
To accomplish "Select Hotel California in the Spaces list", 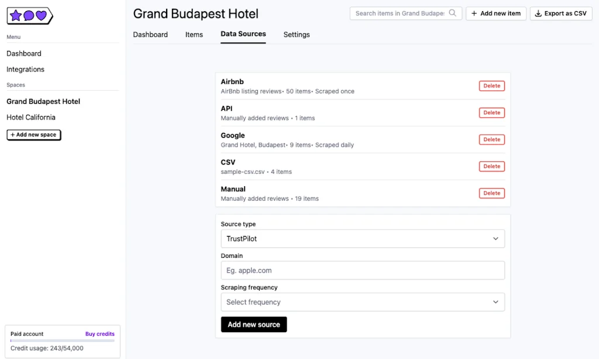I will [x=30, y=117].
